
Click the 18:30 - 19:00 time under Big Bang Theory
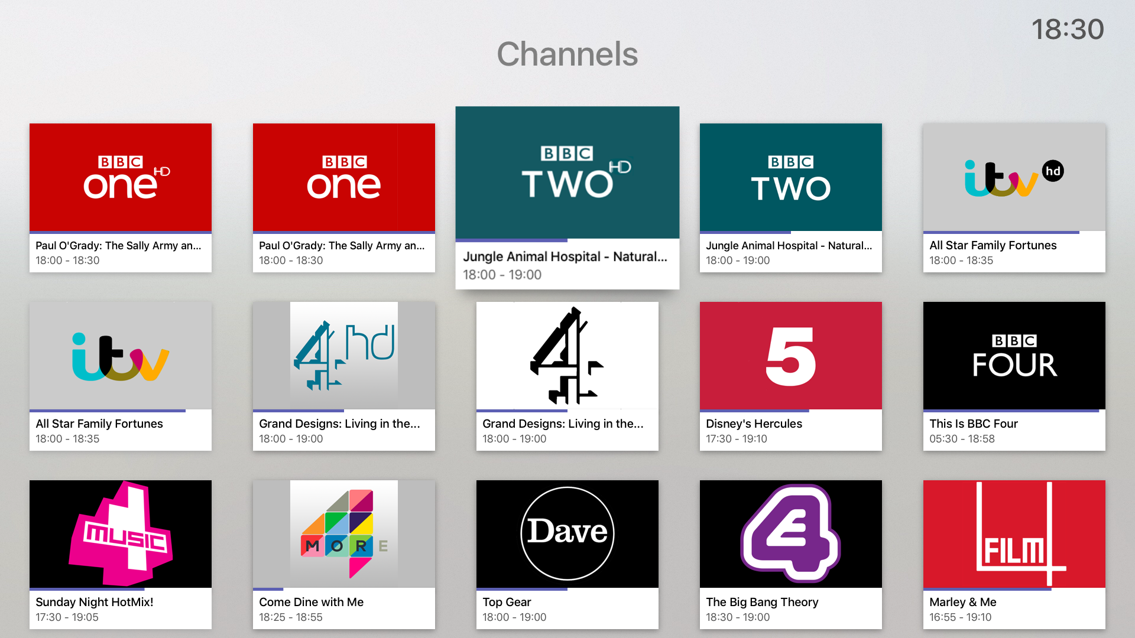point(738,617)
